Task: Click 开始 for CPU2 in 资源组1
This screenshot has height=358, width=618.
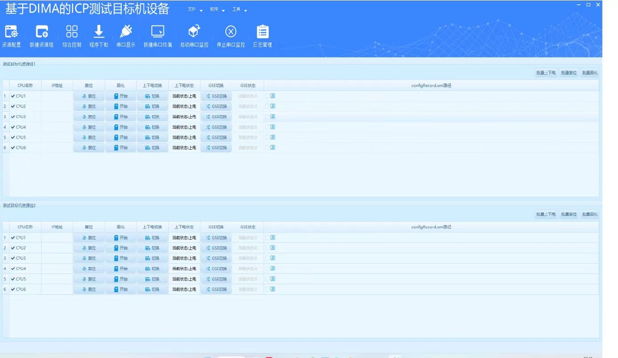Action: (x=121, y=106)
